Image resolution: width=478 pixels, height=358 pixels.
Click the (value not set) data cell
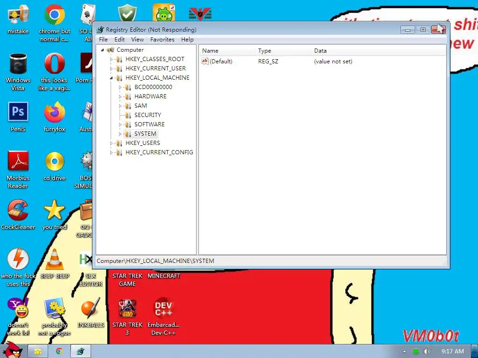[333, 62]
